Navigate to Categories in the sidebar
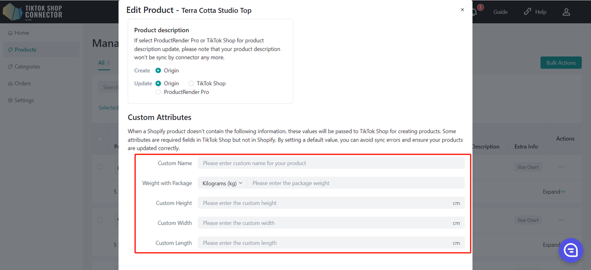The width and height of the screenshot is (591, 270). click(x=24, y=66)
